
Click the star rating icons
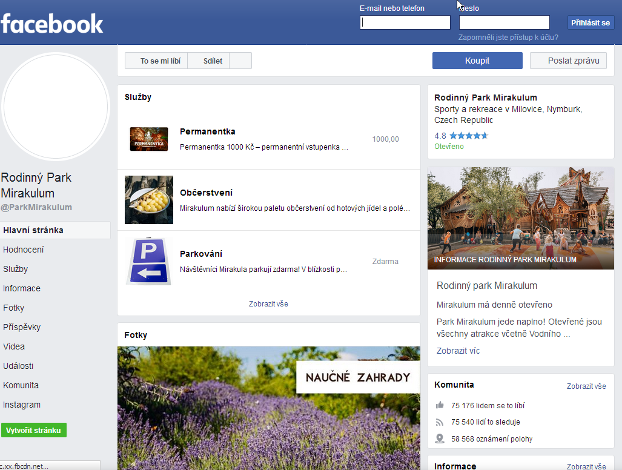(x=469, y=136)
